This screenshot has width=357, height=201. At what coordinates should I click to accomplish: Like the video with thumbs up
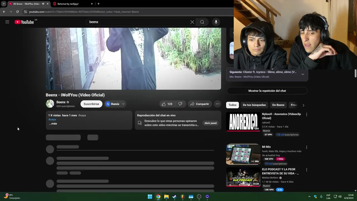(167, 104)
